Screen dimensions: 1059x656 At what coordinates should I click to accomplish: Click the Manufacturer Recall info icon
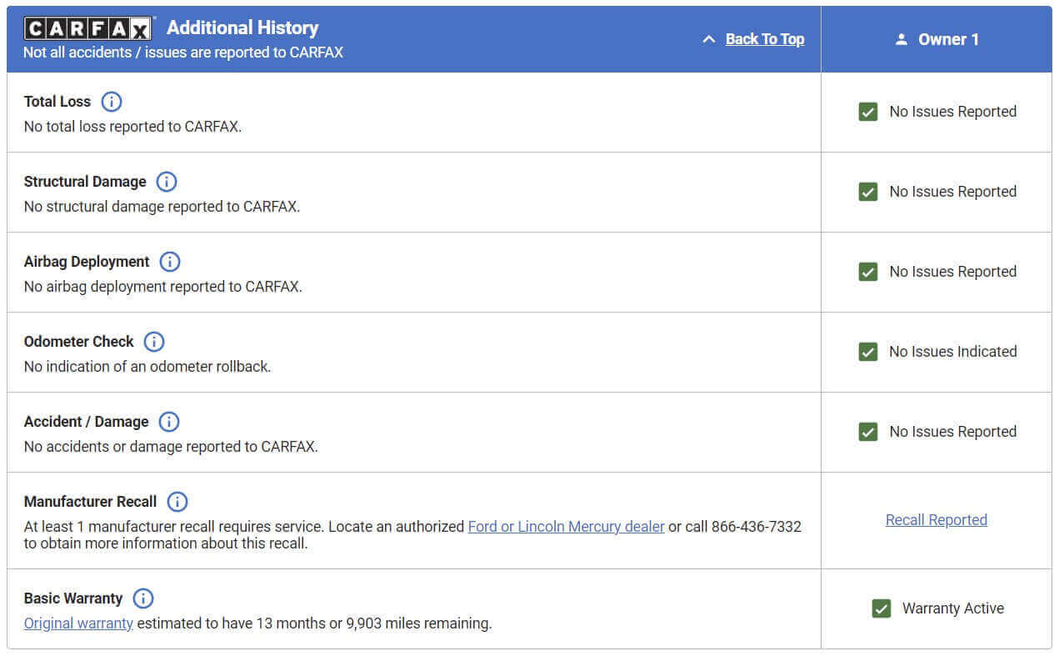pyautogui.click(x=177, y=502)
